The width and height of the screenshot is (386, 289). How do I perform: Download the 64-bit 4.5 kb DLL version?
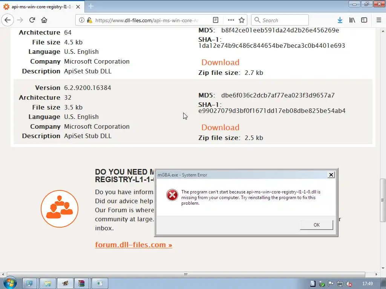(x=220, y=62)
